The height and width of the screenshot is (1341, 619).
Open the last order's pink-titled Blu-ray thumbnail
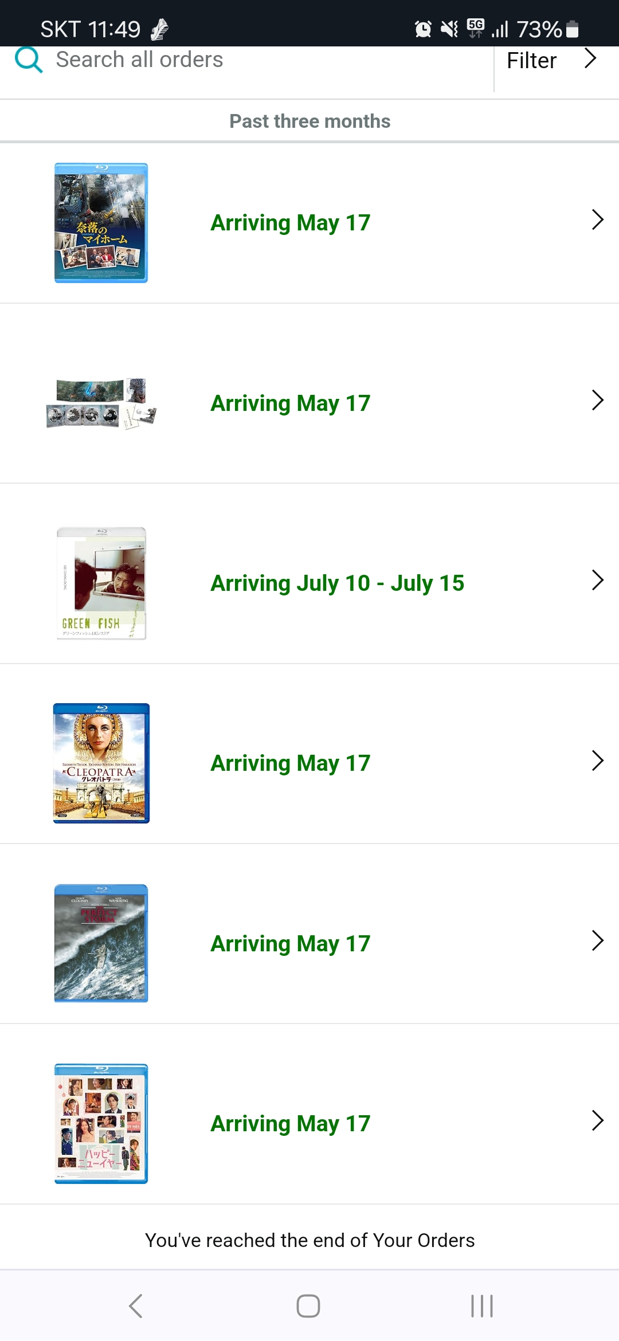pos(101,1123)
